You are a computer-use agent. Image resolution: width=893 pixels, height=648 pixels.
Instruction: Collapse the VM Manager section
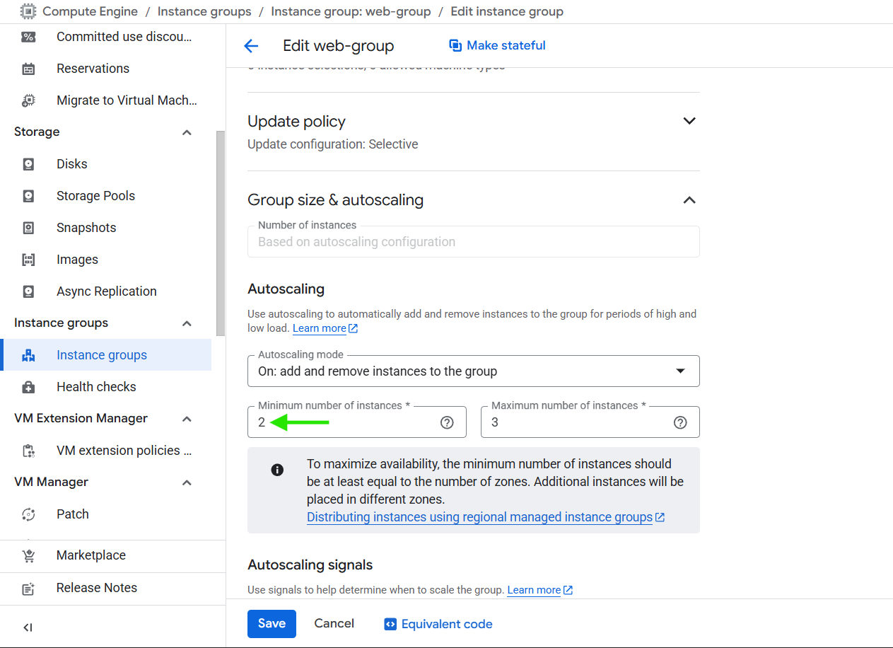(x=187, y=482)
